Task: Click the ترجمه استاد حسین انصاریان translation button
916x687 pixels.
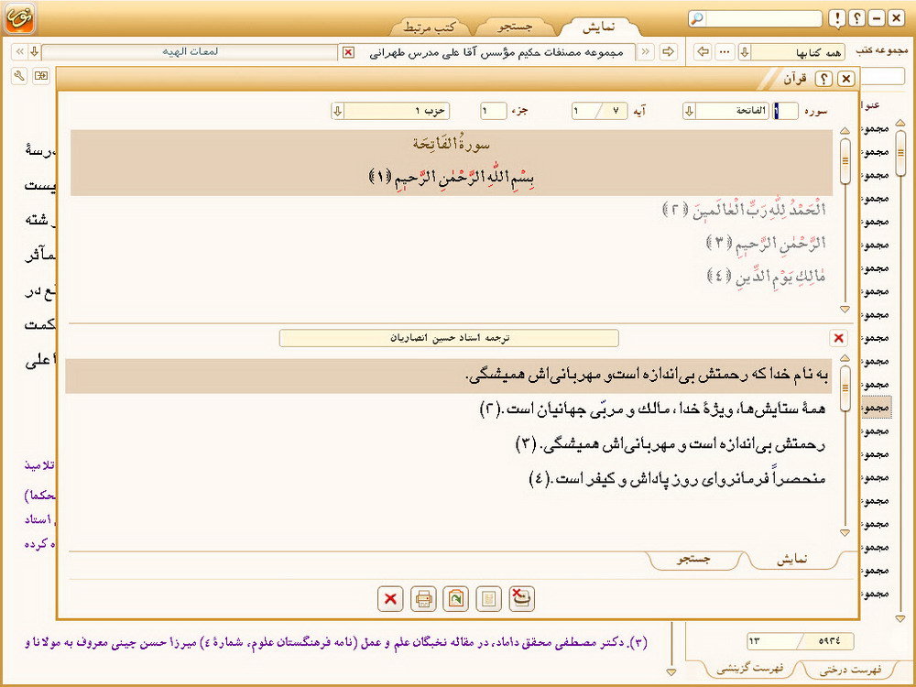Action: tap(449, 338)
